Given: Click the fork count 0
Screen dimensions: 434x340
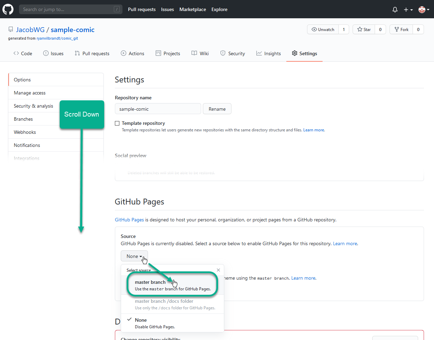Looking at the screenshot, I should (x=418, y=29).
